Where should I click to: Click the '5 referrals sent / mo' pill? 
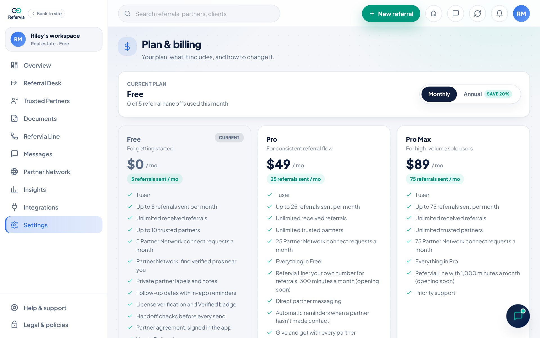coord(155,179)
